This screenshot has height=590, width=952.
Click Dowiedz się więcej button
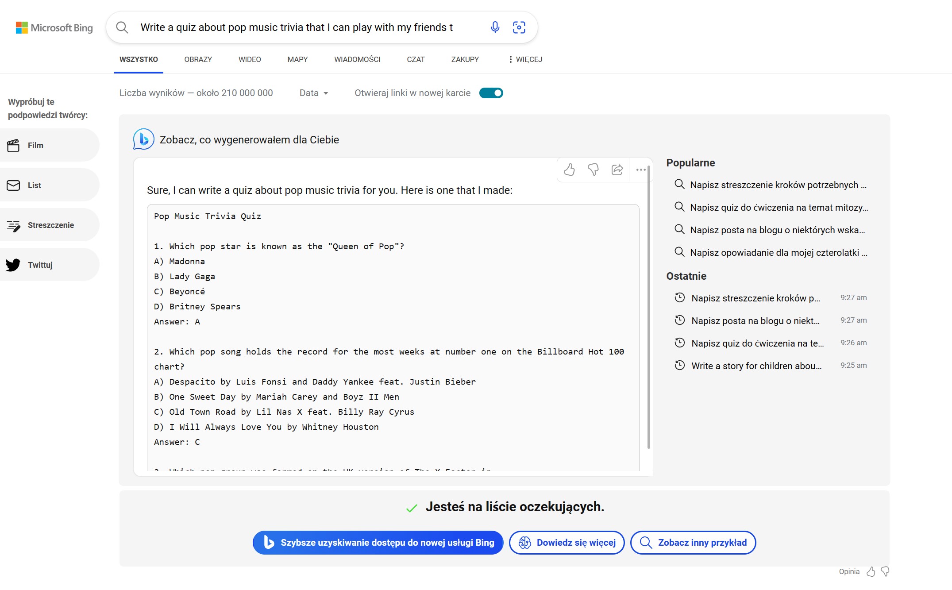pyautogui.click(x=567, y=543)
